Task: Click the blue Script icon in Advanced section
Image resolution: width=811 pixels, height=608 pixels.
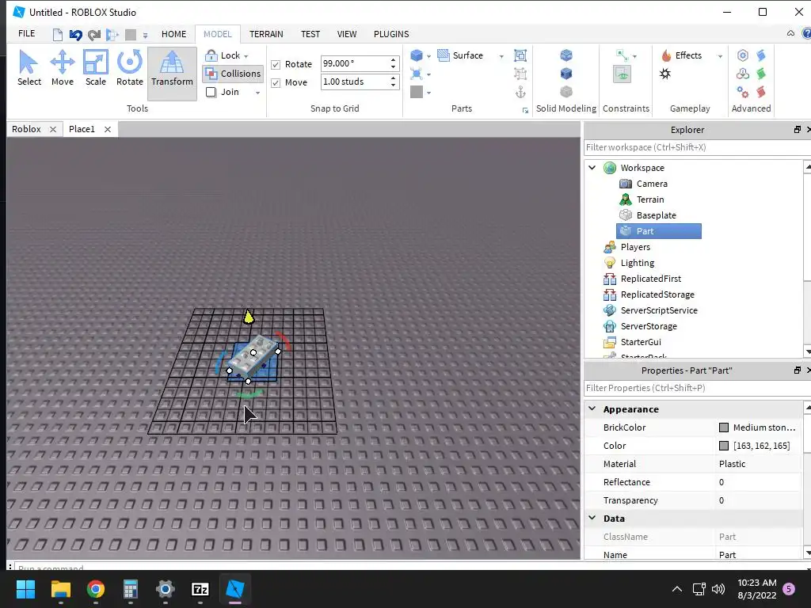Action: (x=761, y=55)
